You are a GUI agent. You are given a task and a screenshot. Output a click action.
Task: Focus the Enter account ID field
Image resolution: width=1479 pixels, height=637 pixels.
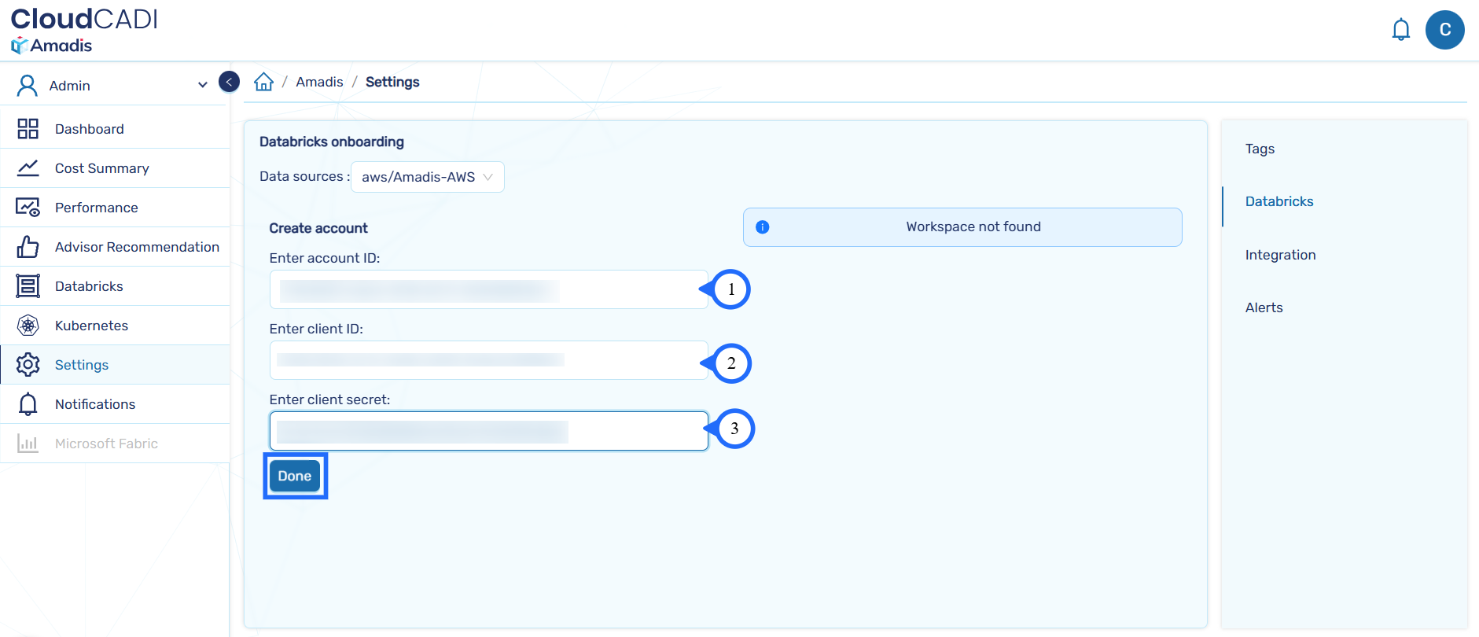[487, 289]
